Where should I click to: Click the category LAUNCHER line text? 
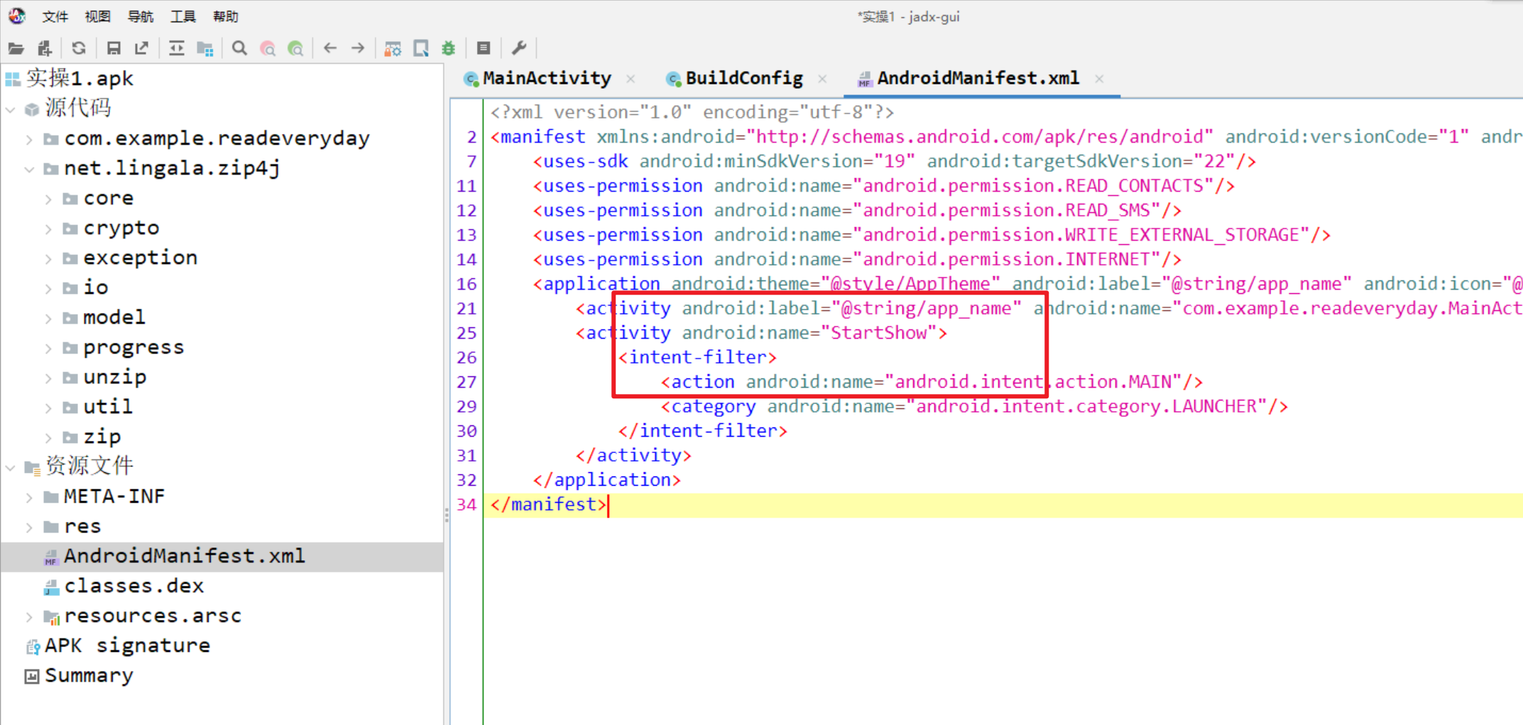[x=974, y=407]
